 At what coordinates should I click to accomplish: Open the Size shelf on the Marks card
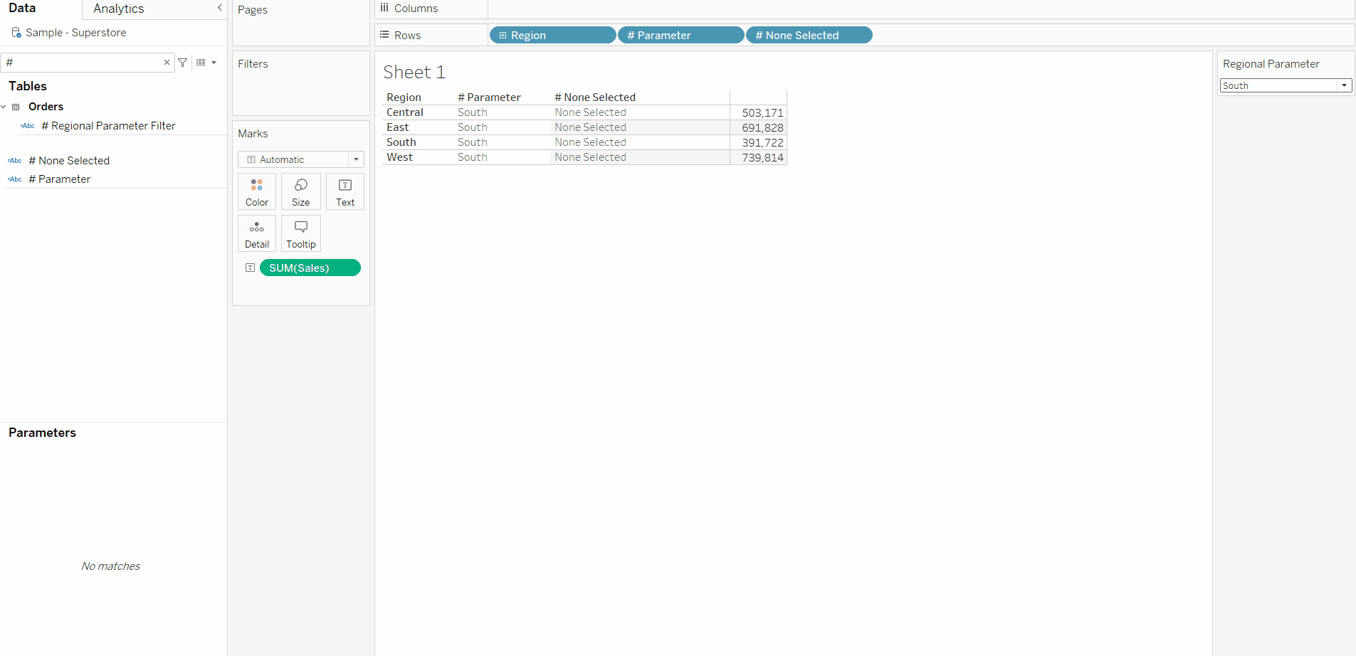click(300, 191)
